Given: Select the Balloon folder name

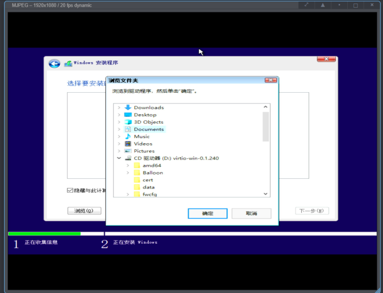Looking at the screenshot, I should tap(153, 173).
